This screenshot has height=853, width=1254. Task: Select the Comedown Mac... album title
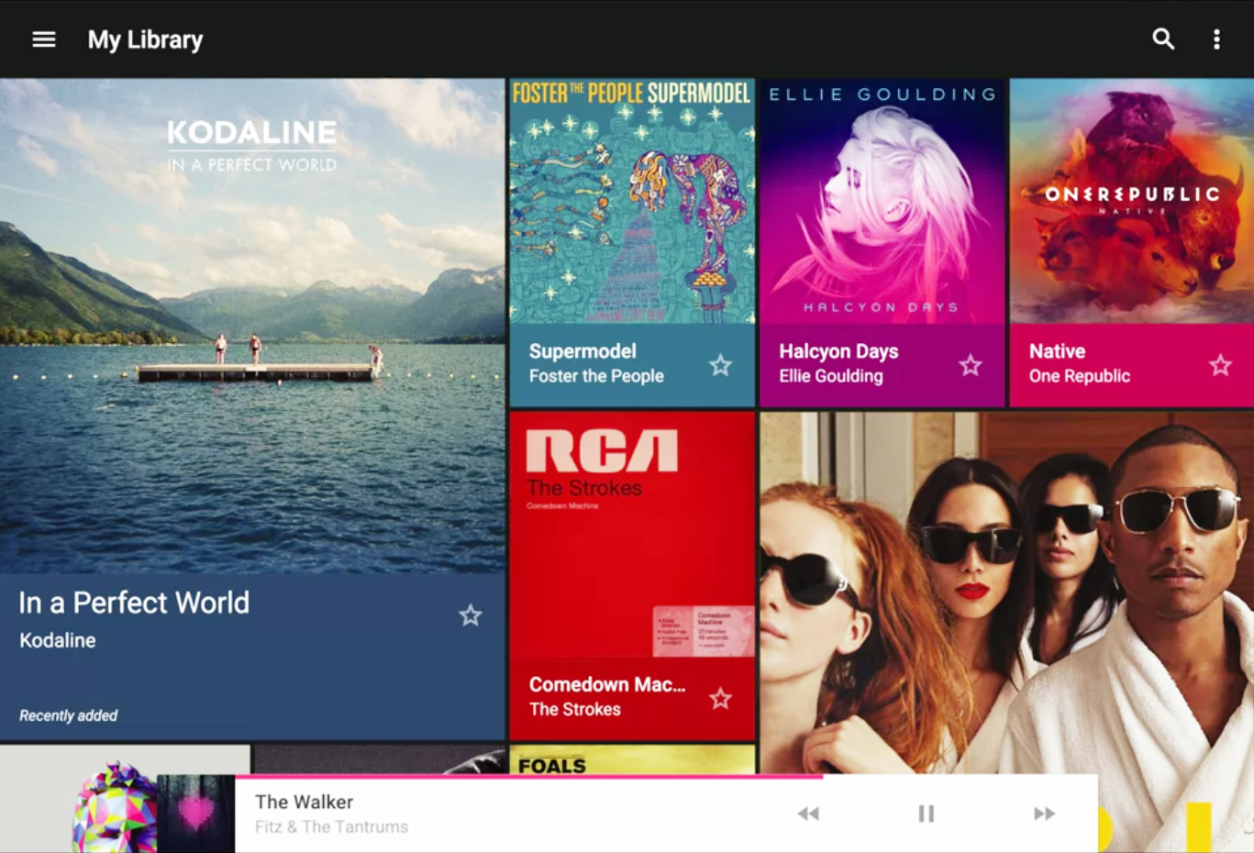point(607,684)
